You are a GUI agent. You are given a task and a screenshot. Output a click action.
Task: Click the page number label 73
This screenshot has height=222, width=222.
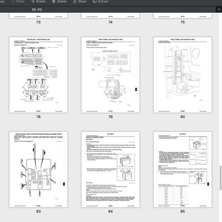point(38,22)
